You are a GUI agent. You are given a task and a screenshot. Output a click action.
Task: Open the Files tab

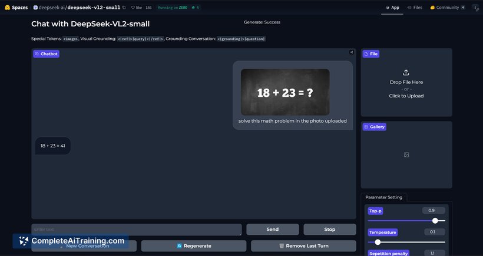[415, 8]
